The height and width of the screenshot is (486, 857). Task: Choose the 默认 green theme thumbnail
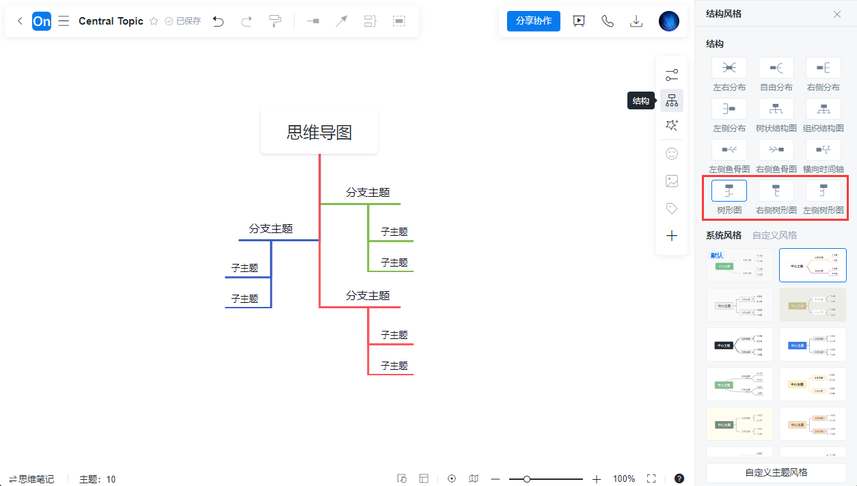(739, 265)
